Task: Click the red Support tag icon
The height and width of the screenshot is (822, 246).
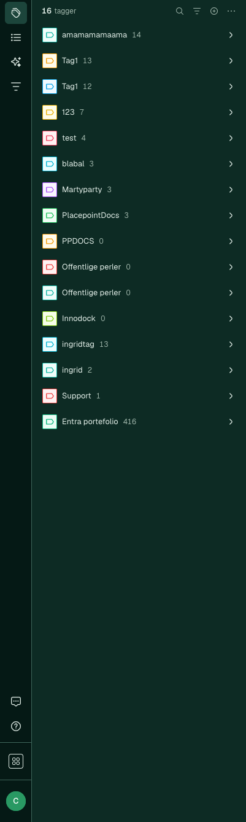Action: click(x=50, y=396)
